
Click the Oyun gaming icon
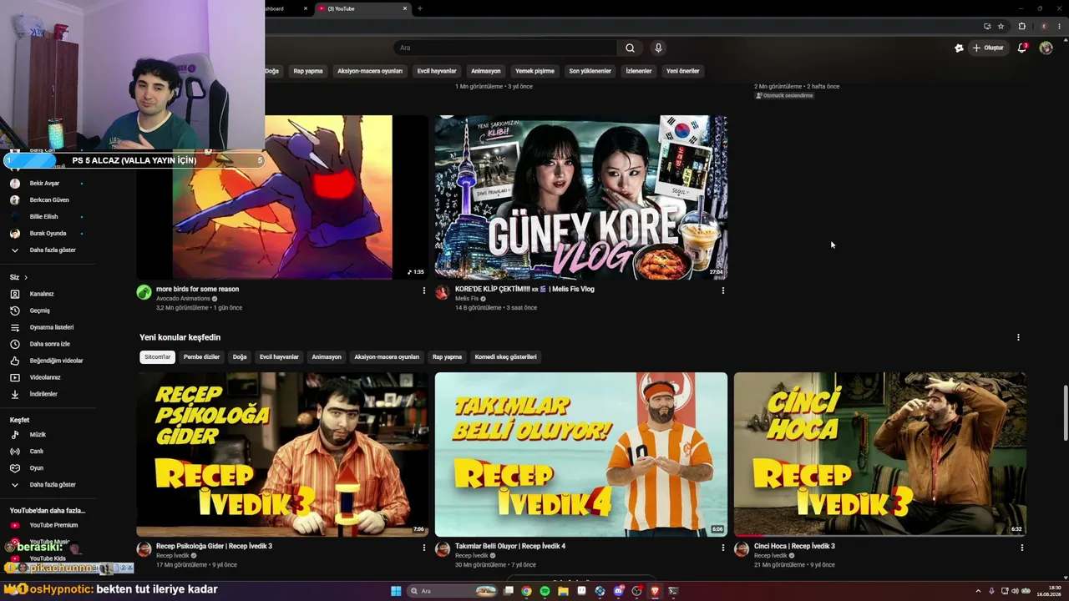(14, 468)
